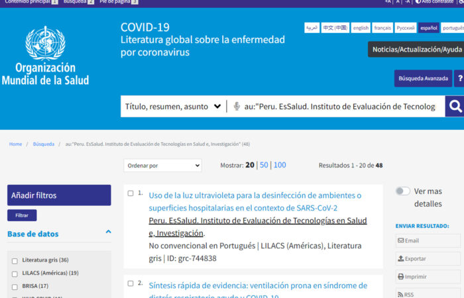Click Email send result button
Viewport: 464px width, 298px height.
(x=428, y=240)
